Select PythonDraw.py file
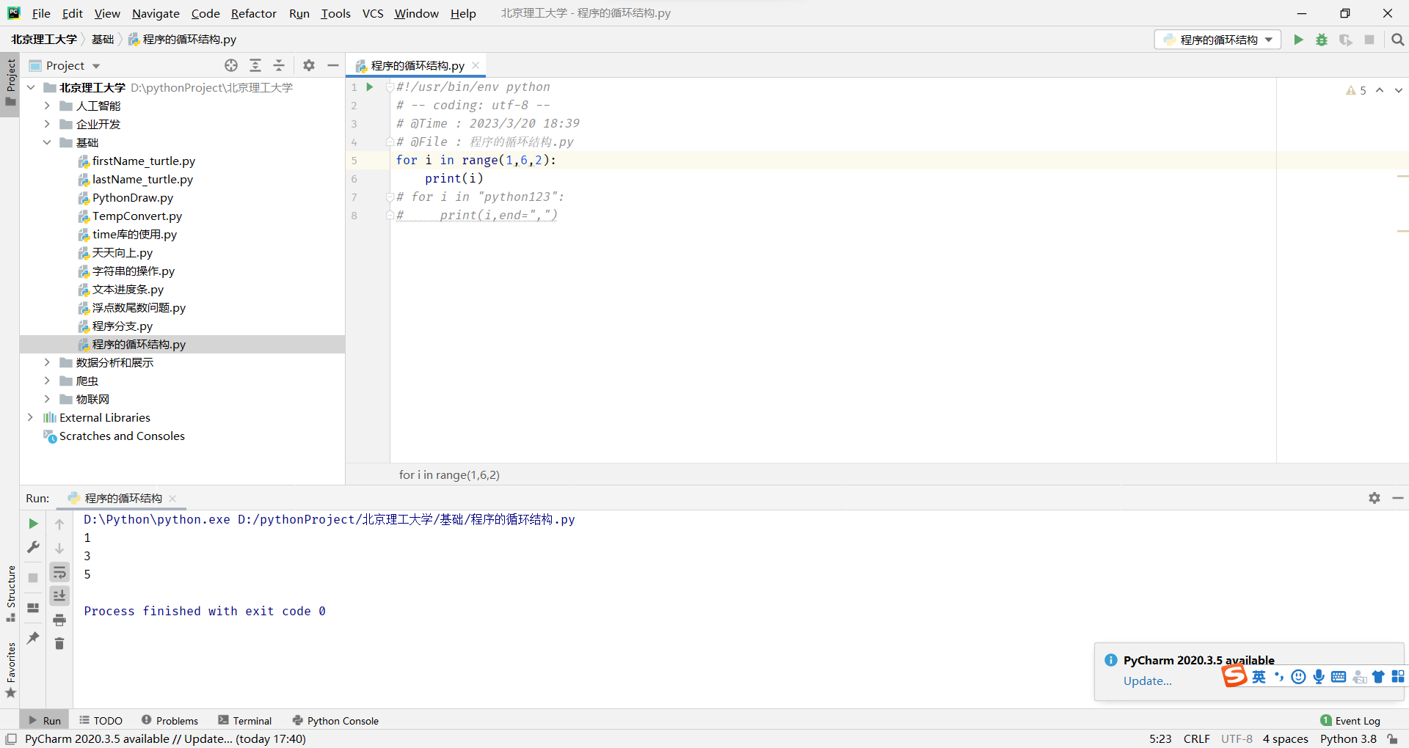 [132, 197]
